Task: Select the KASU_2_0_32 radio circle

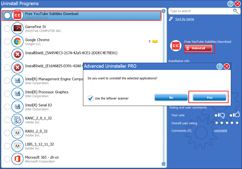Action: (7, 133)
